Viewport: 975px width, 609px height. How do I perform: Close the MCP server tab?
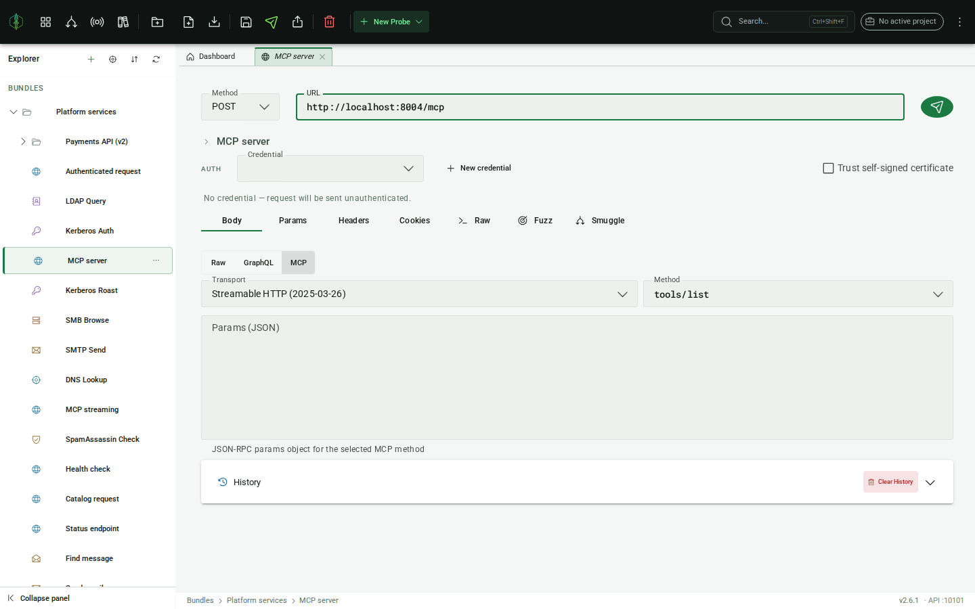pos(322,57)
